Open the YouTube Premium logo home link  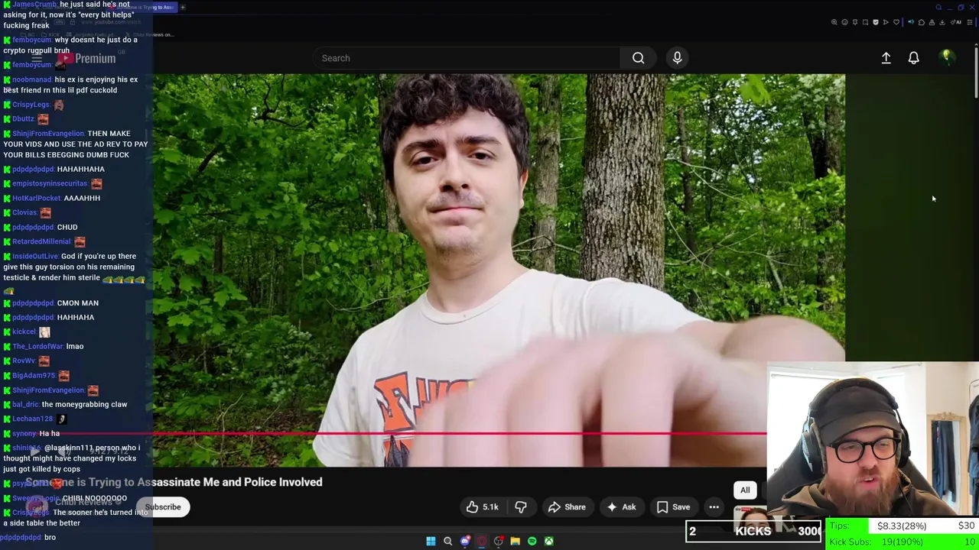pyautogui.click(x=86, y=59)
